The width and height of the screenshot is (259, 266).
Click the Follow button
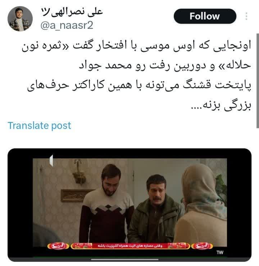(x=205, y=16)
